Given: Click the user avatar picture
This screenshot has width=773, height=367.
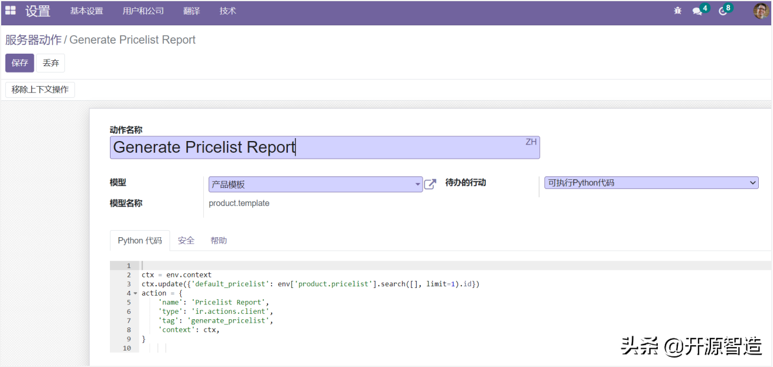Looking at the screenshot, I should (x=761, y=11).
